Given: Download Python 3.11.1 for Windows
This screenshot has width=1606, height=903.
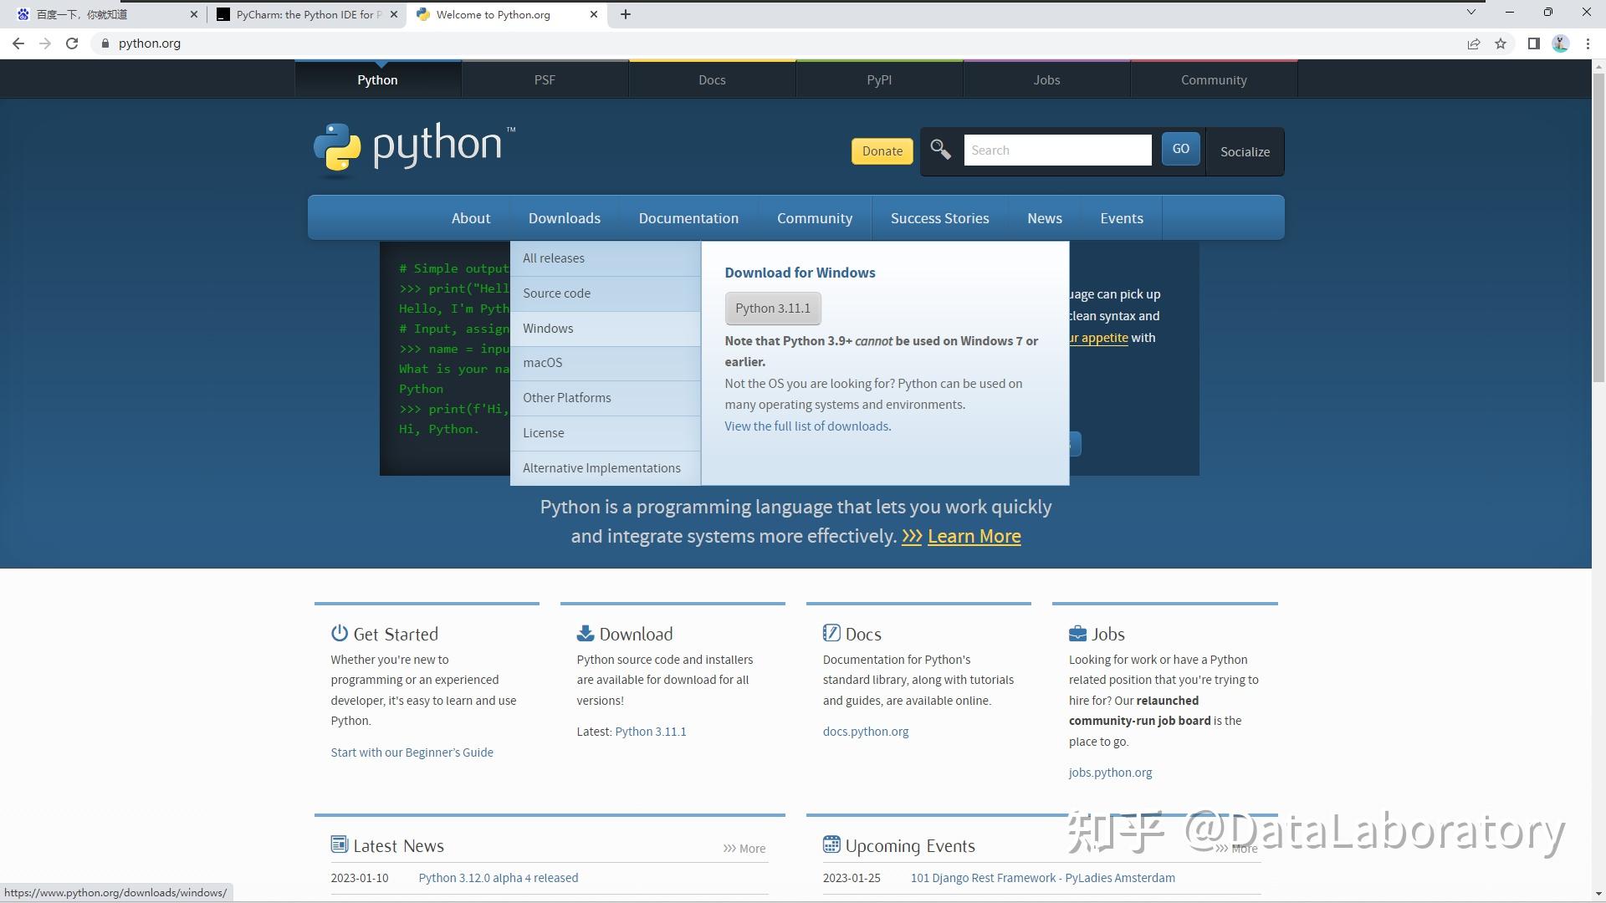Looking at the screenshot, I should pyautogui.click(x=772, y=309).
